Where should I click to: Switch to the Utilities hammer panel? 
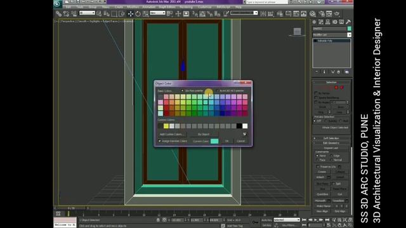tap(348, 22)
